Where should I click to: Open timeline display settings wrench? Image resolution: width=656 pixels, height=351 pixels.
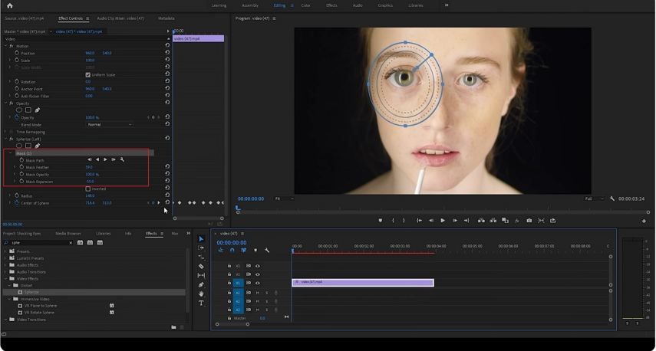267,251
